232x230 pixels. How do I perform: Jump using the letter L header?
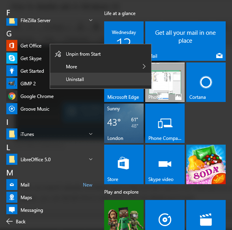point(8,147)
